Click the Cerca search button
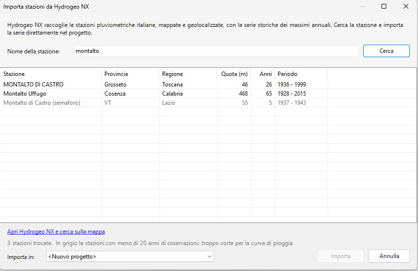 coord(386,51)
